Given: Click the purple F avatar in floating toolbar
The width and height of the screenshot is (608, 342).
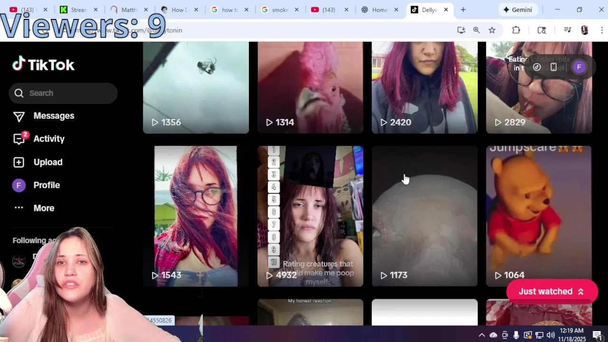Looking at the screenshot, I should pos(579,67).
